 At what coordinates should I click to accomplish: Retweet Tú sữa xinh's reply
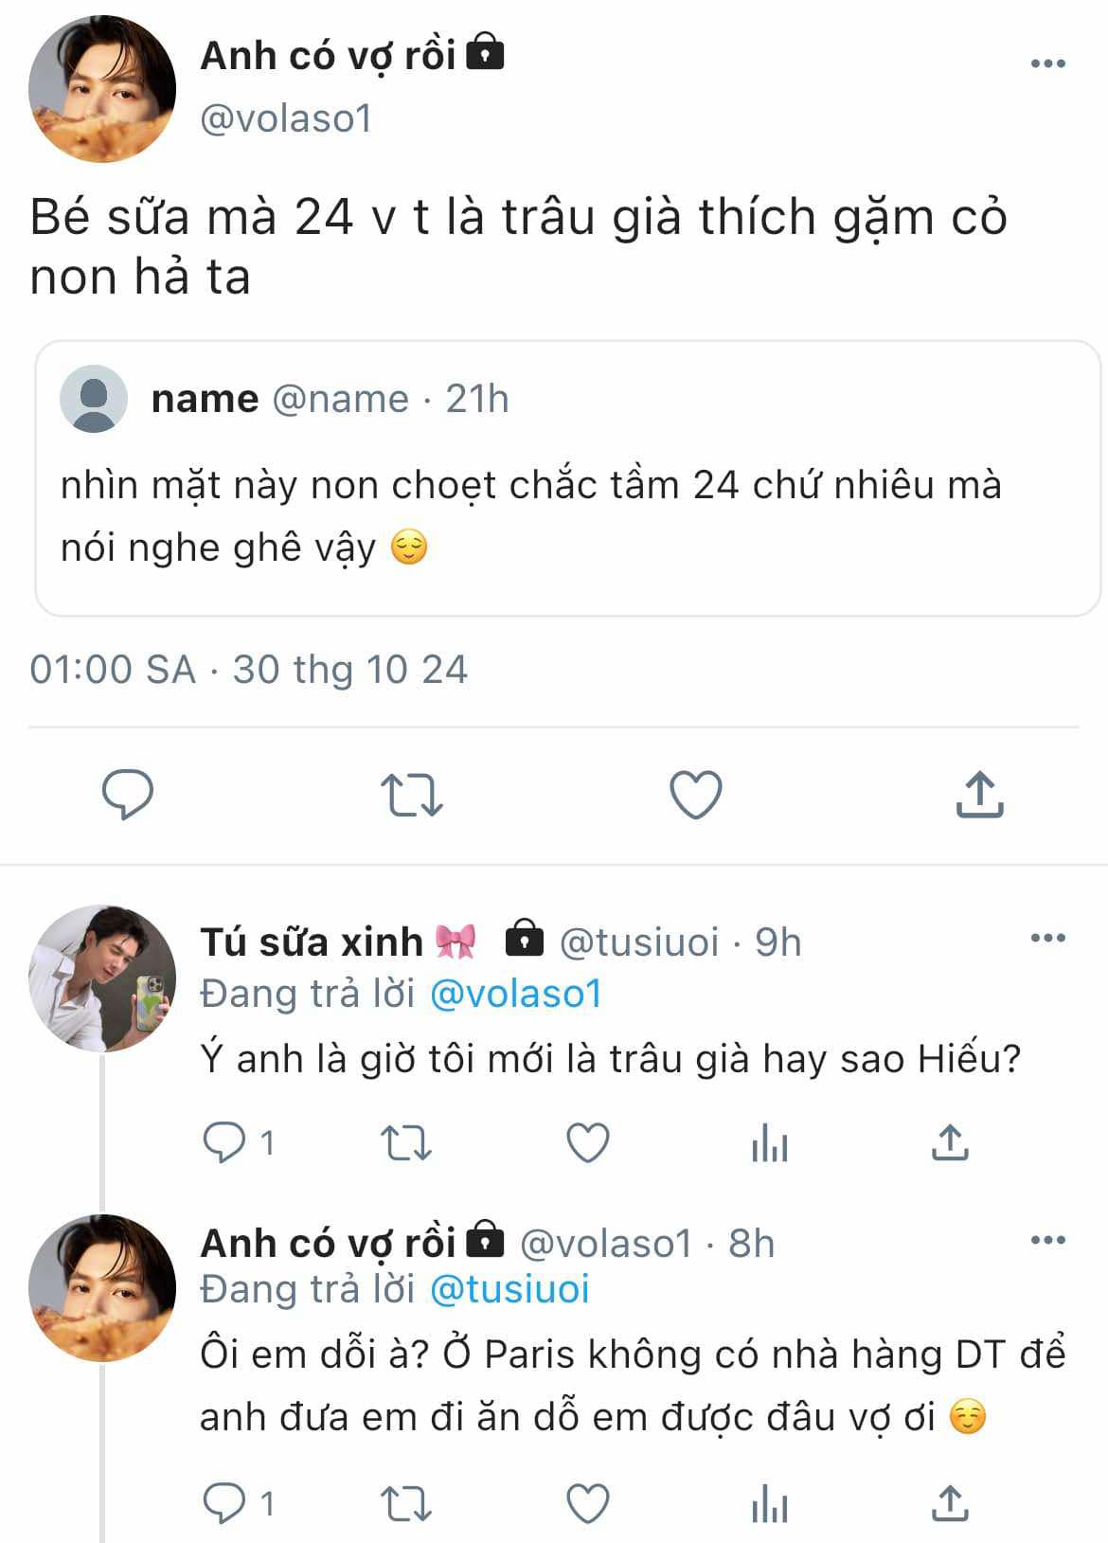(405, 1142)
